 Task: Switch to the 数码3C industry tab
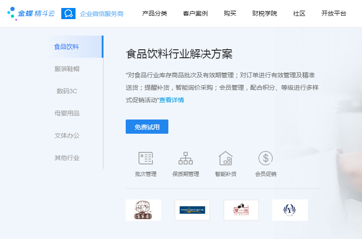point(67,91)
